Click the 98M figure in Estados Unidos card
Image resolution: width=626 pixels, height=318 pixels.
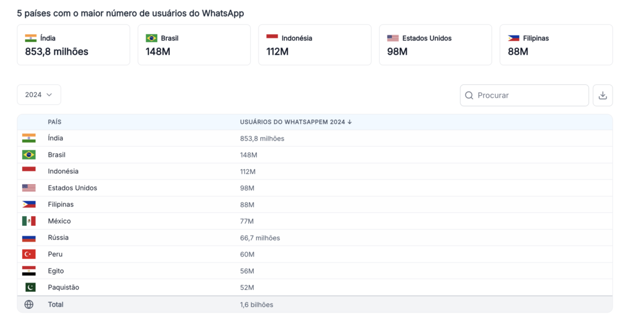pyautogui.click(x=397, y=51)
